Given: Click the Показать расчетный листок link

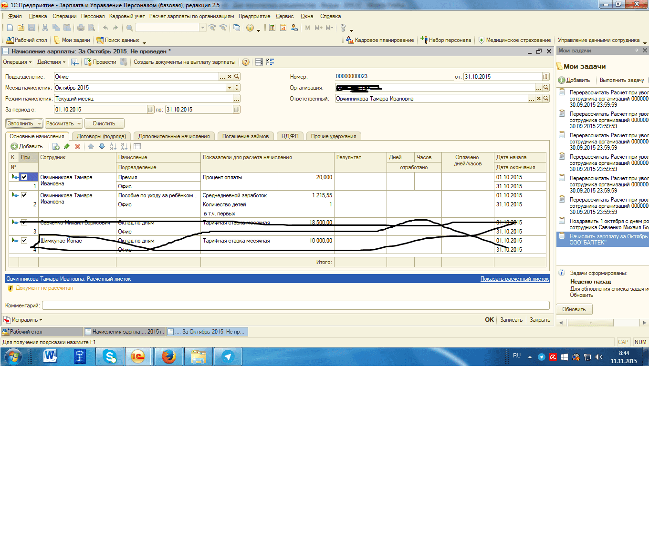Looking at the screenshot, I should tap(514, 279).
